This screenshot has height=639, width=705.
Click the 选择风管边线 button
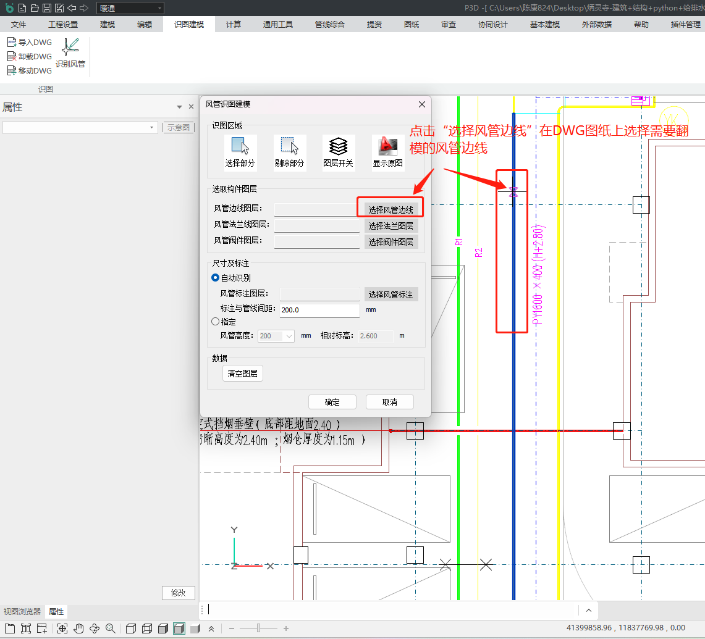(390, 210)
